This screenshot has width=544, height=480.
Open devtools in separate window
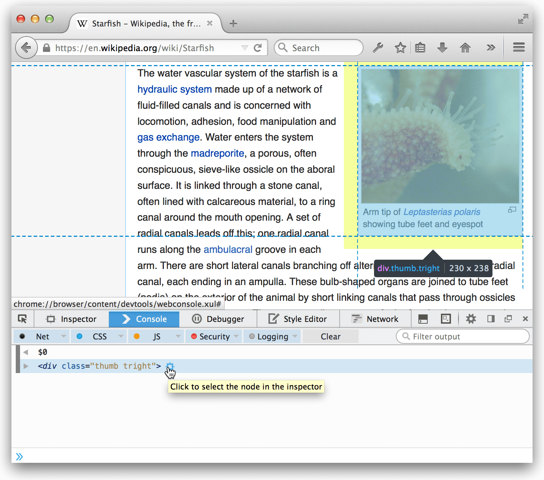(508, 319)
